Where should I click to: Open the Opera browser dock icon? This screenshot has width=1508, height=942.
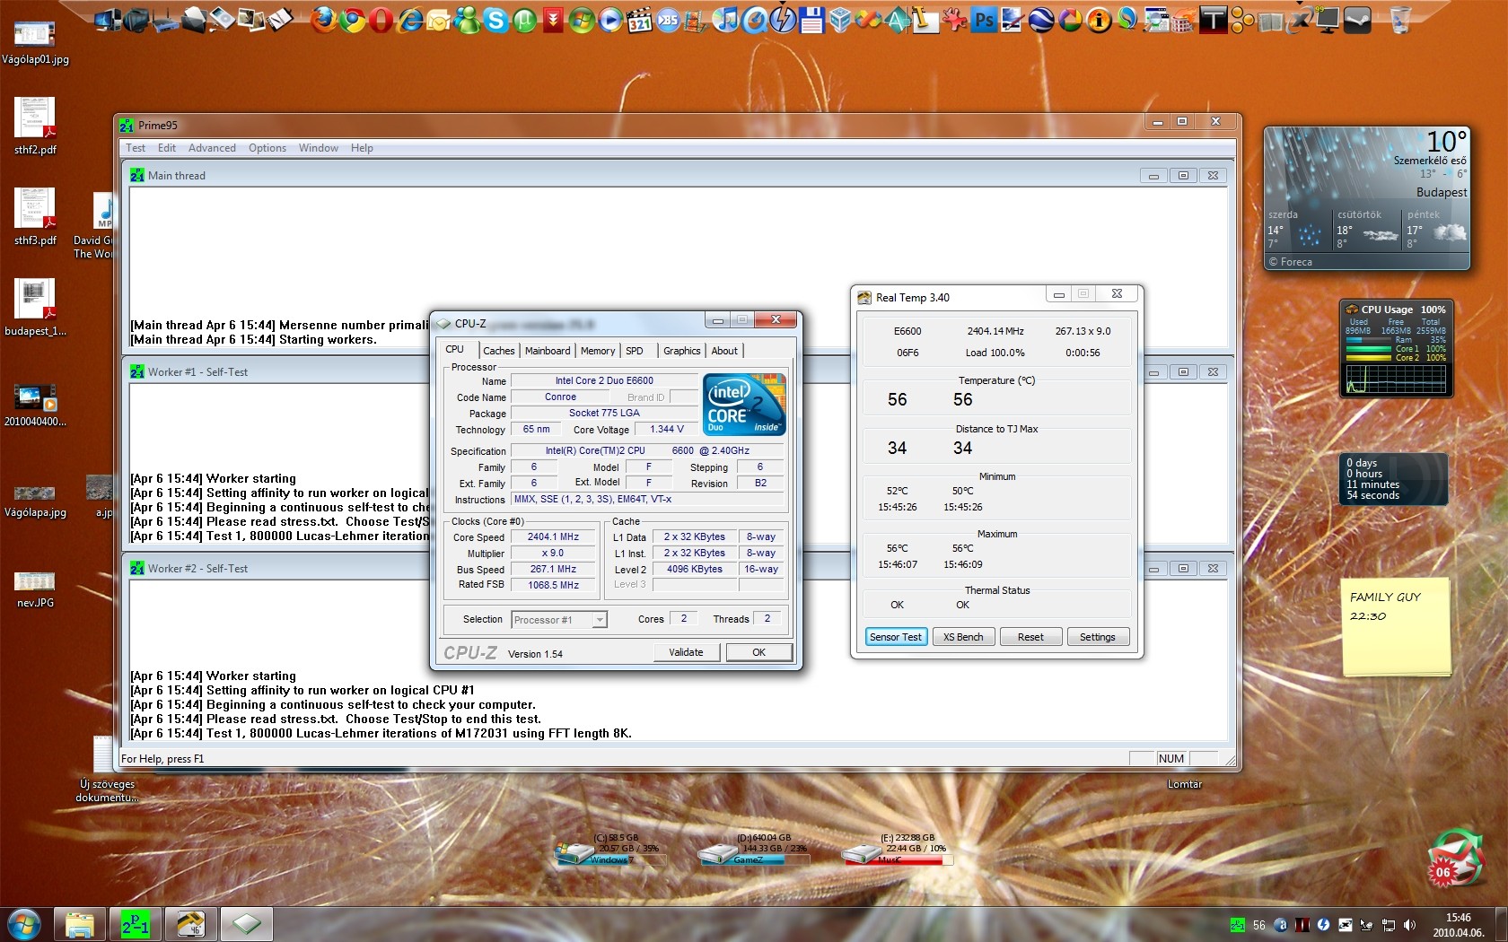381,19
